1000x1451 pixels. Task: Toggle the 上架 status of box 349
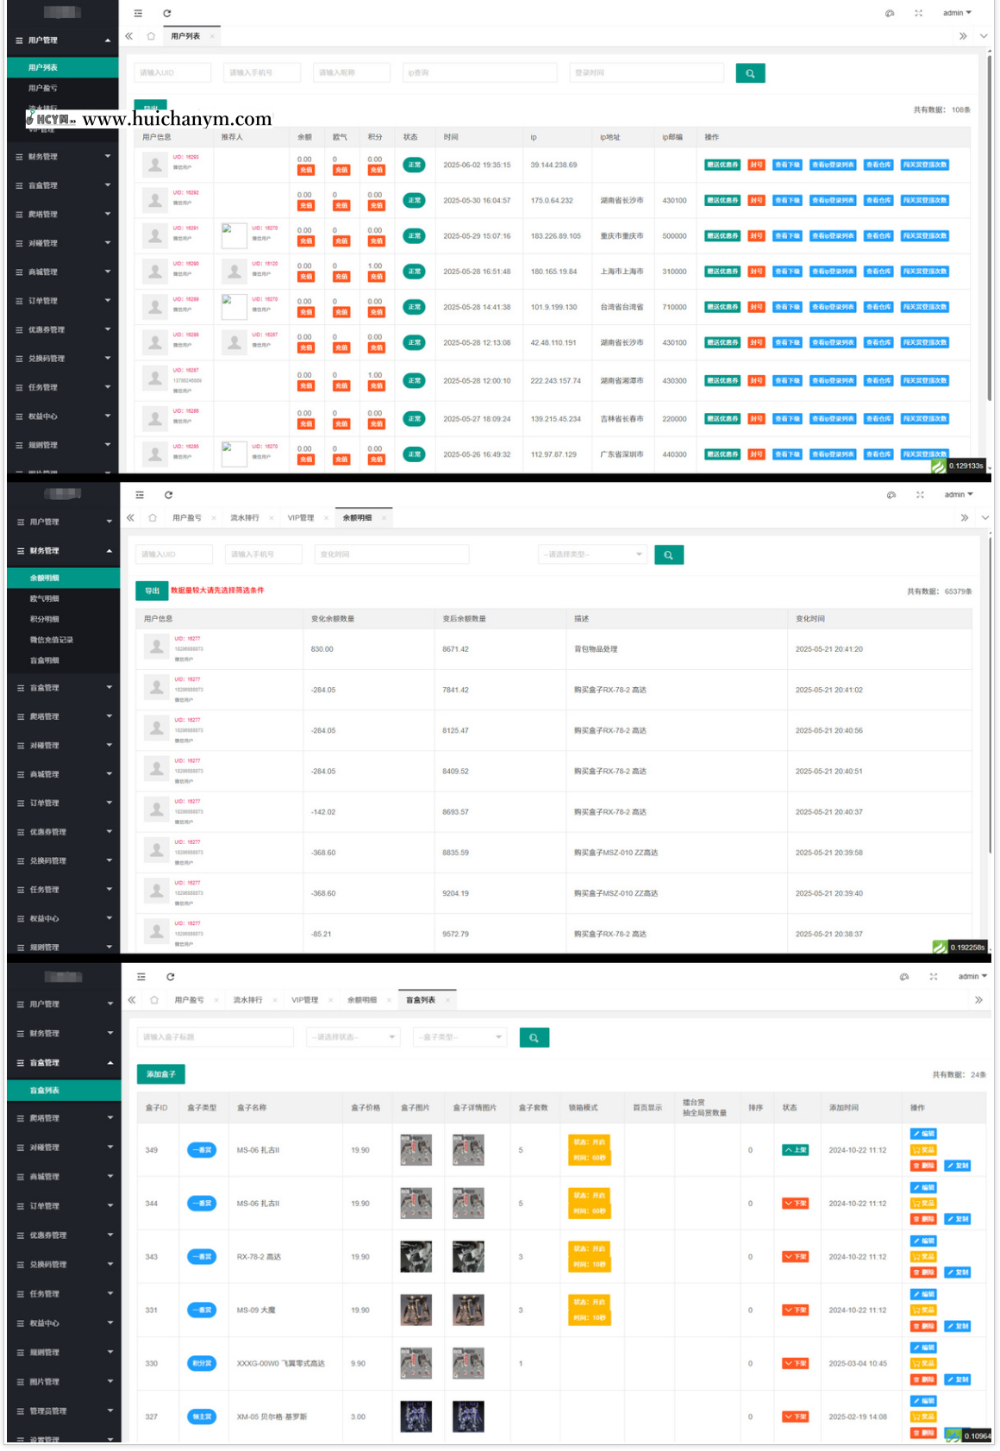pos(795,1150)
